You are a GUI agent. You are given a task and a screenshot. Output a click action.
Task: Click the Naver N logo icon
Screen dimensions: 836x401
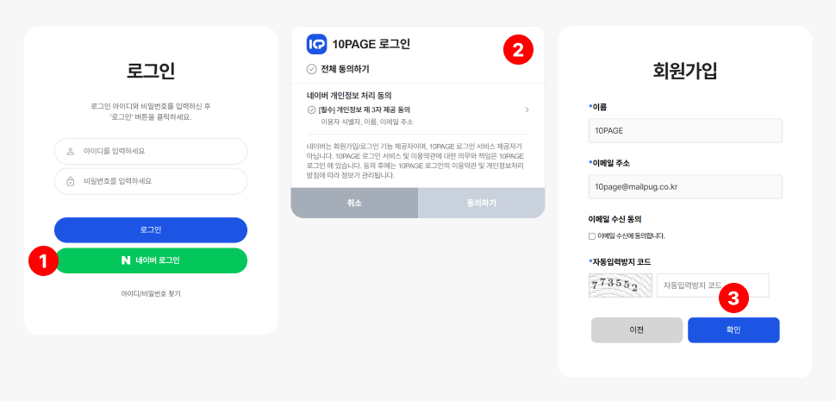[126, 260]
